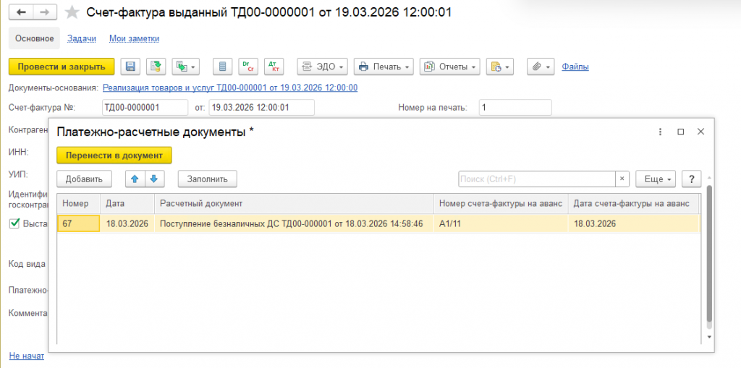Viewport: 741px width, 368px height.
Task: Open the folder with clock dropdown icon
Action: coord(500,67)
